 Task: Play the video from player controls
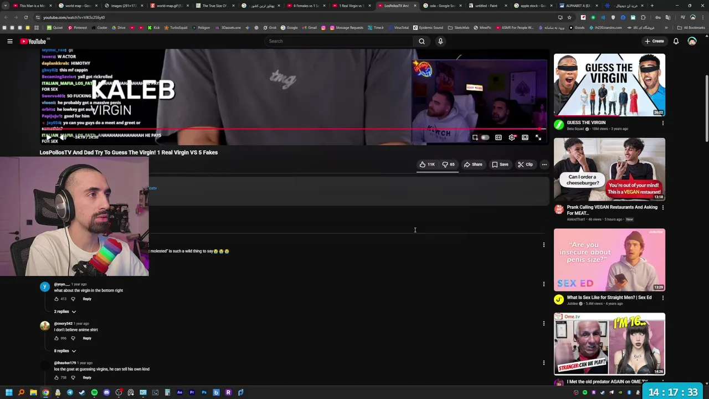(49, 137)
